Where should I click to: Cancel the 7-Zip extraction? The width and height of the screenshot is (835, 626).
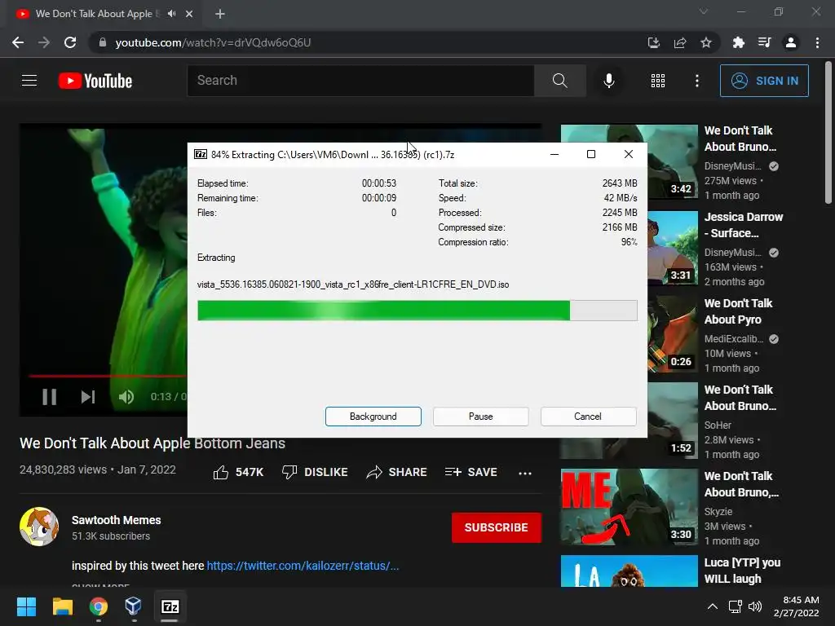(589, 417)
